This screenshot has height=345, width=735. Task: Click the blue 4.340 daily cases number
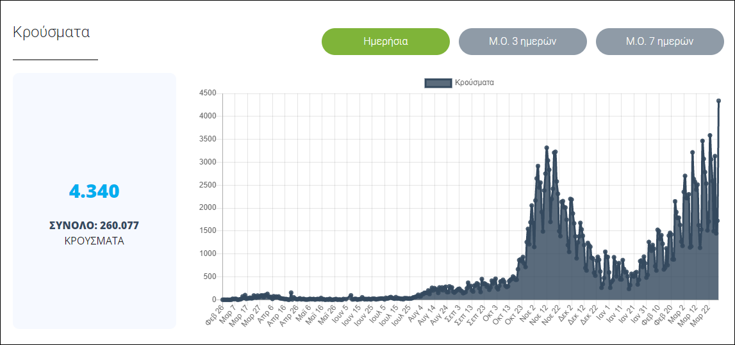(x=94, y=191)
